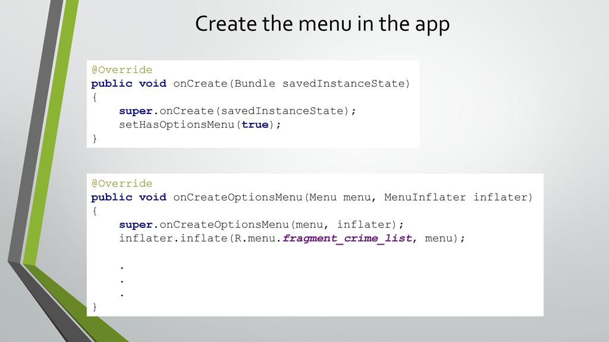
Task: Click "public void onCreate(Bundle savedInstanceState)" line
Action: (x=250, y=84)
